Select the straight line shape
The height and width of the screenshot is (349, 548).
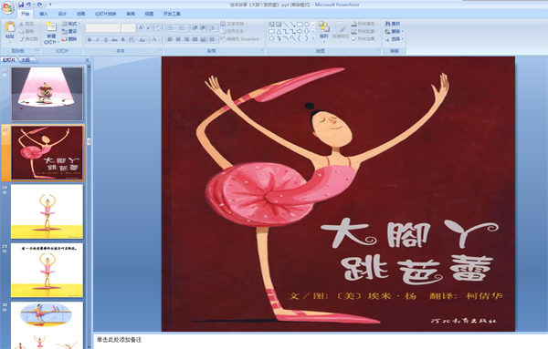(x=286, y=25)
